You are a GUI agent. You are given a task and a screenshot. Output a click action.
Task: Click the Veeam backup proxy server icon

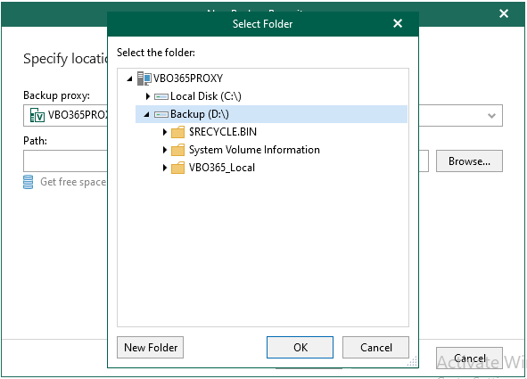pyautogui.click(x=37, y=115)
